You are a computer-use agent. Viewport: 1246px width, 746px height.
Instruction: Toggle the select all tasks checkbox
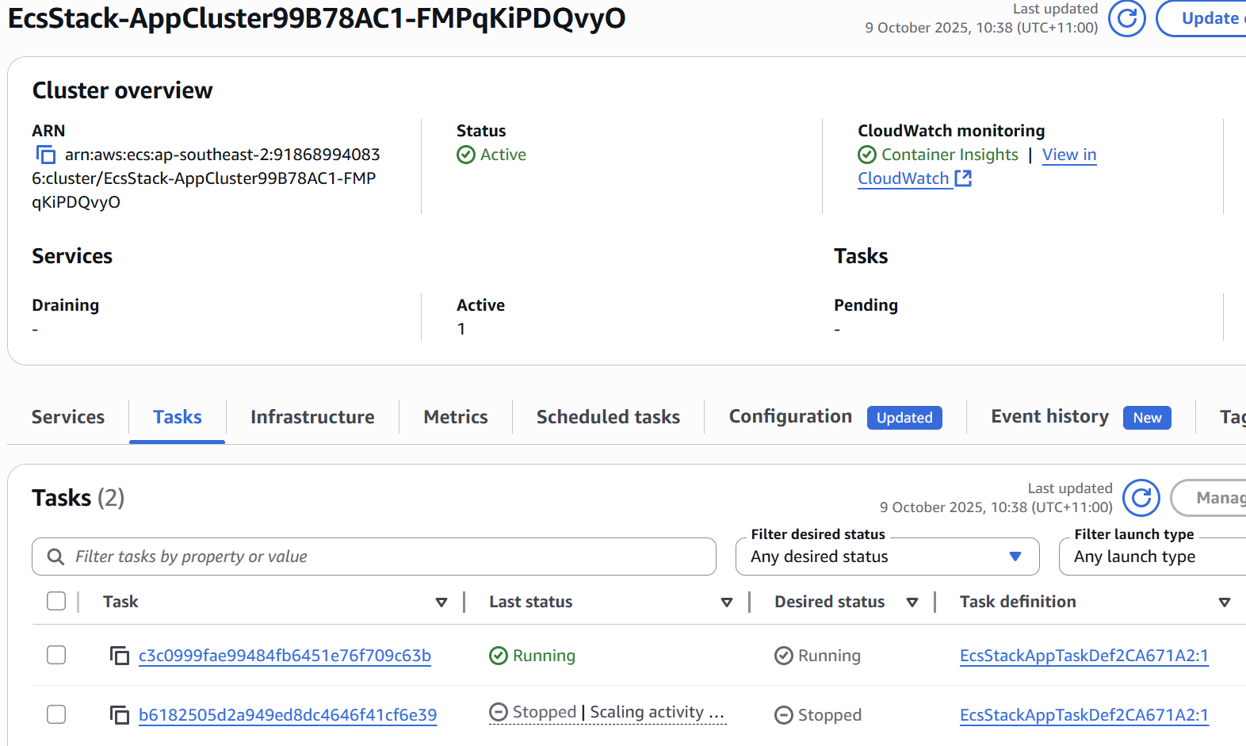tap(56, 602)
